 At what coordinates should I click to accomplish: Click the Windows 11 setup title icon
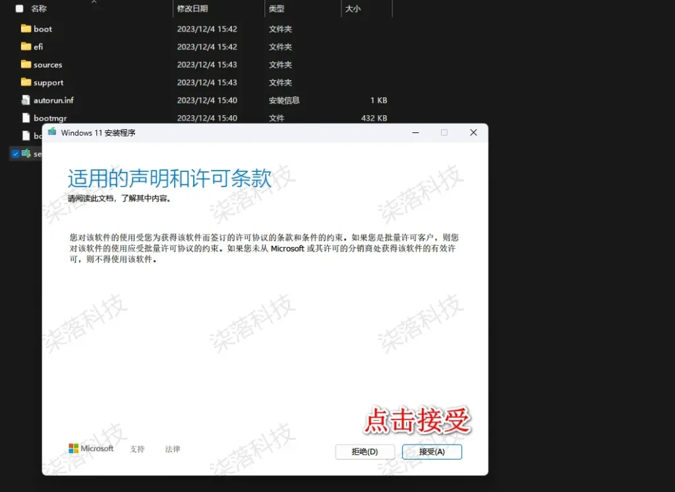52,132
